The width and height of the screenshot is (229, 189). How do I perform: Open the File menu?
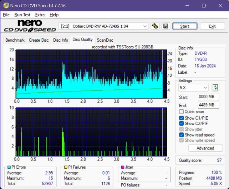pos(6,15)
